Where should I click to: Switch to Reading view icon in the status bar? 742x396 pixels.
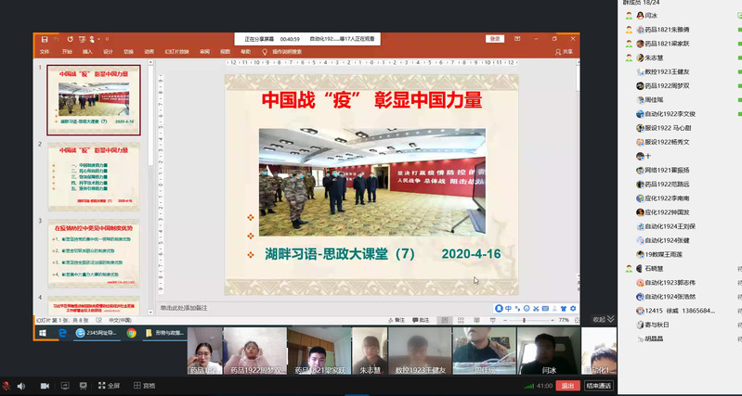click(x=476, y=320)
